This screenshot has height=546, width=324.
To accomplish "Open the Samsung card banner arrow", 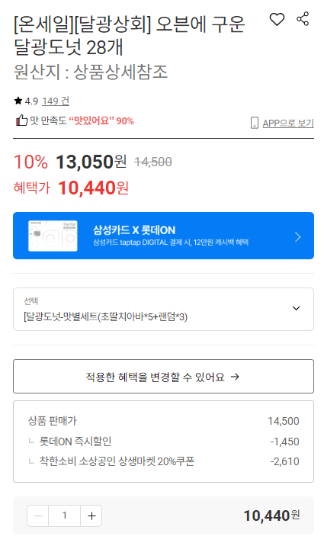I will pos(297,237).
